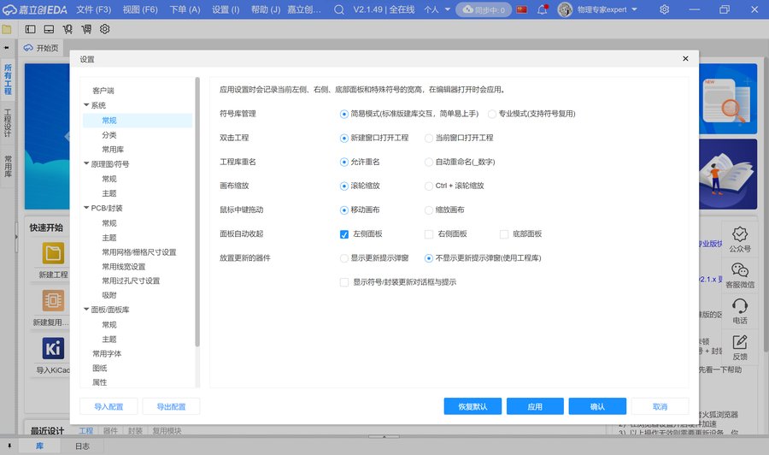The image size is (769, 455).
Task: Click the yellow folder icon in toolbar
Action: tap(6, 29)
